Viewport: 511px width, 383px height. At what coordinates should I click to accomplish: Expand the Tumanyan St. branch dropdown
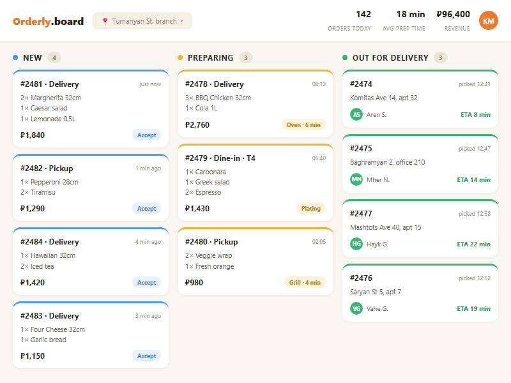click(142, 21)
